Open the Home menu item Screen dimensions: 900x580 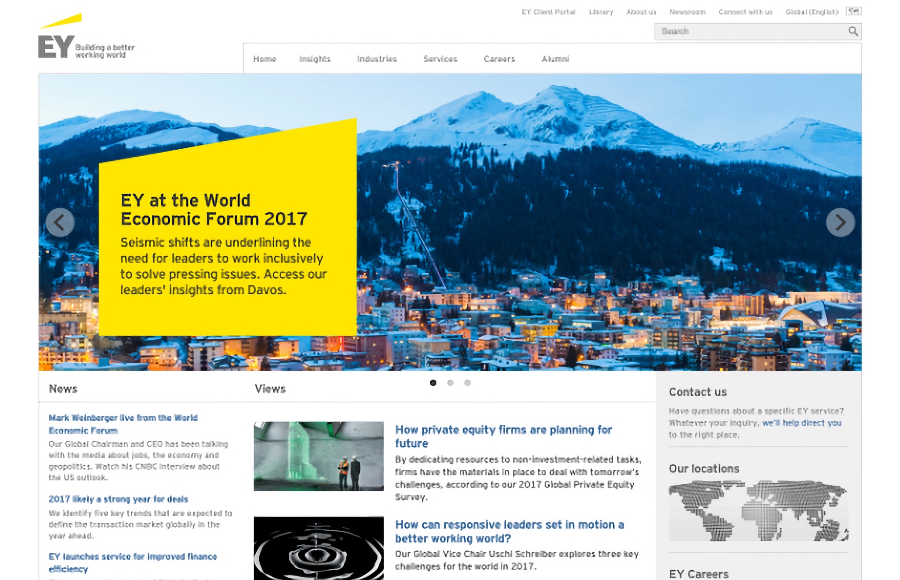point(264,59)
